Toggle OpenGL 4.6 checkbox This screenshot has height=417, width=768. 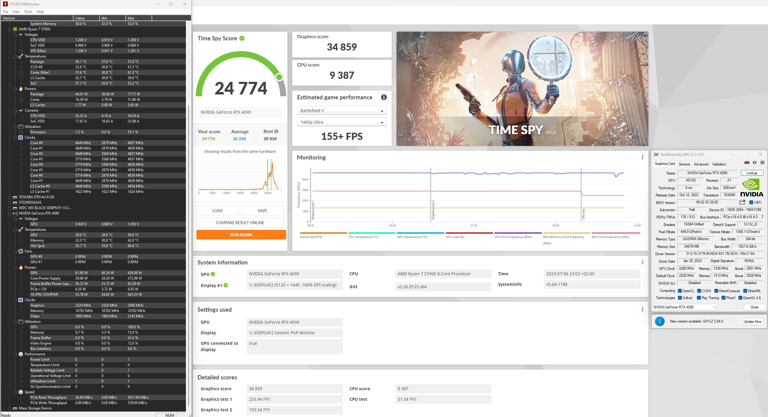tap(740, 298)
